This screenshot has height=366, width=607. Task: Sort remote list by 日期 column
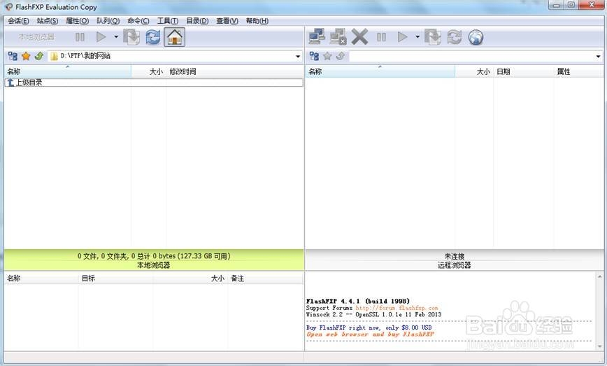pyautogui.click(x=523, y=71)
